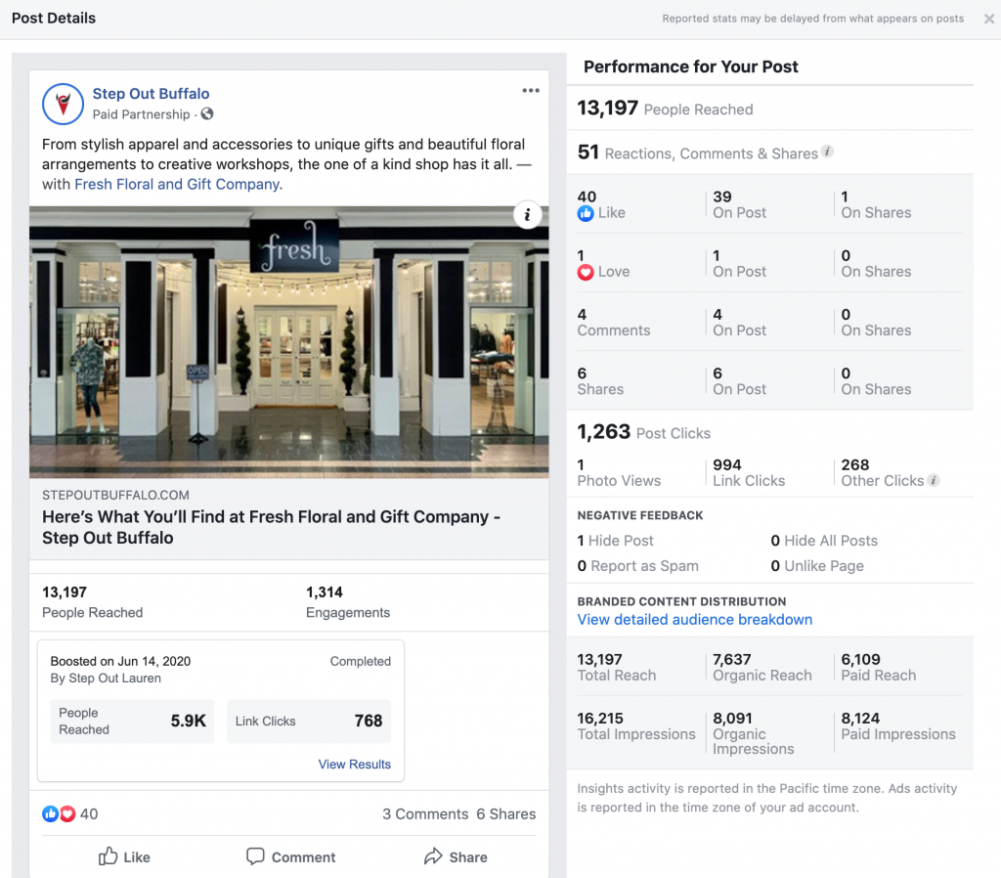Click the boost Link Clicks 768 box

(309, 721)
